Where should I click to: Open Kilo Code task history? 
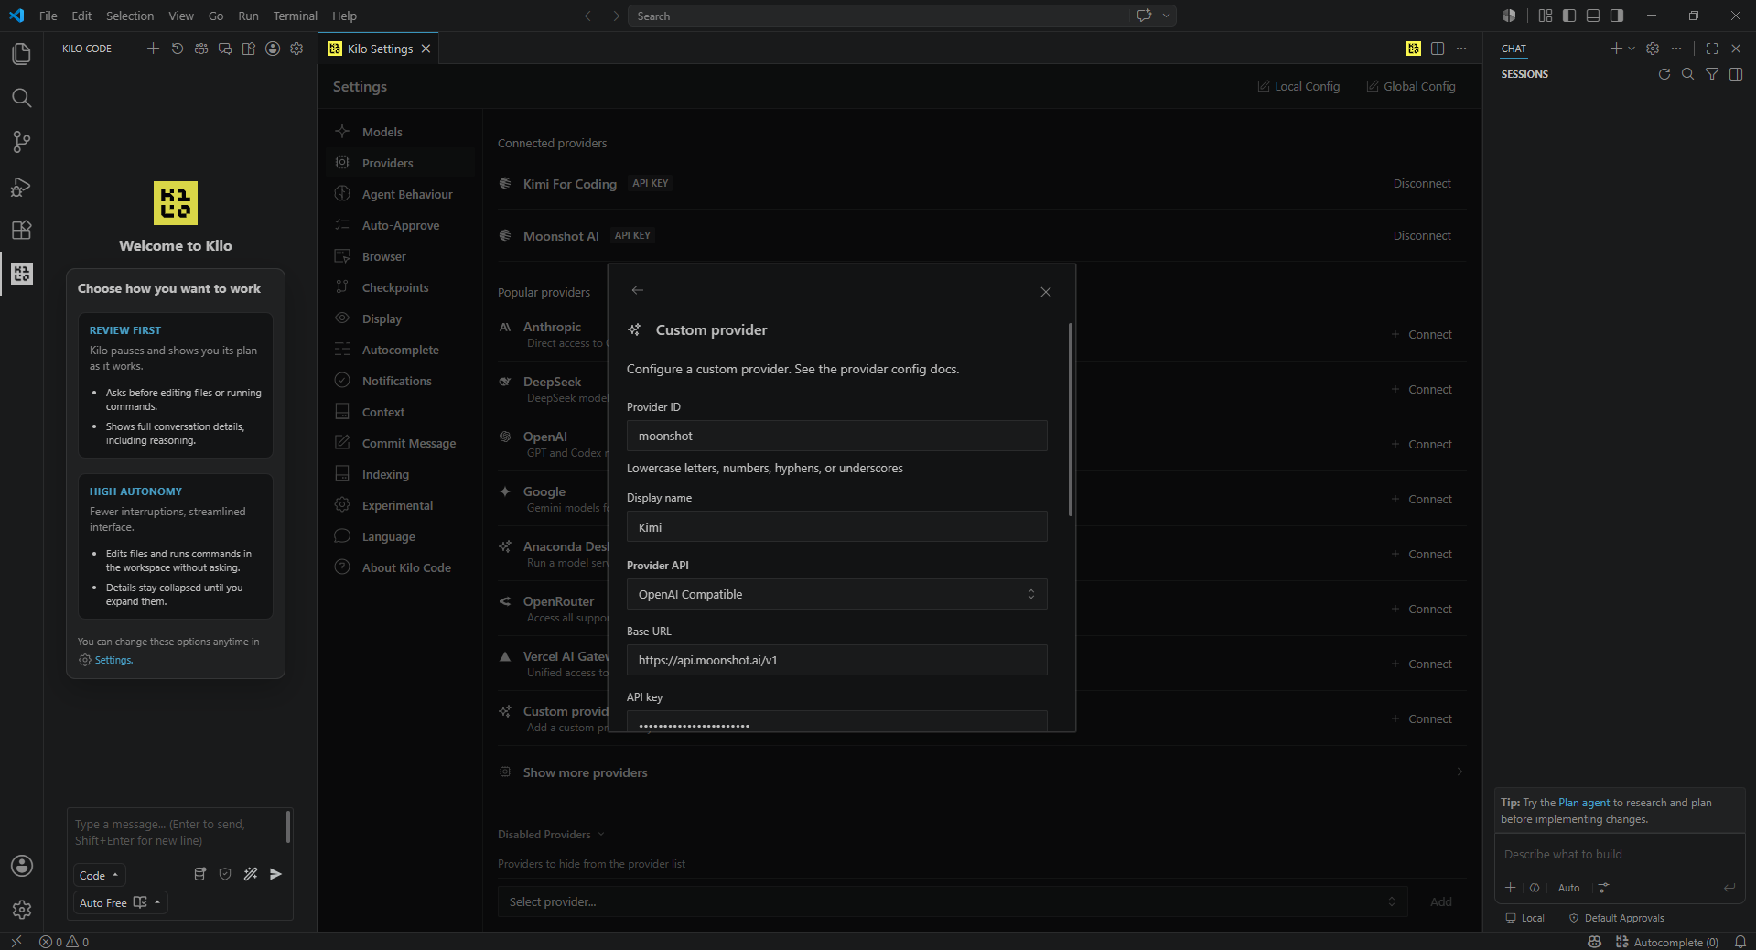click(177, 49)
